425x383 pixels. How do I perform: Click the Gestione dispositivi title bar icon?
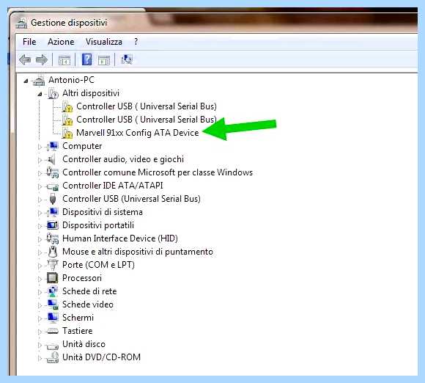(x=21, y=23)
